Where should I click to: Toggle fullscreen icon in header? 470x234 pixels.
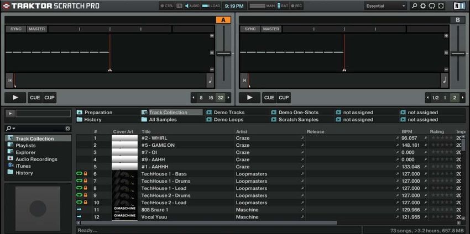pyautogui.click(x=441, y=6)
